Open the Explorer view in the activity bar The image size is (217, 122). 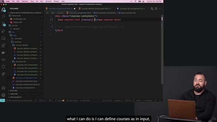click(x=3, y=9)
